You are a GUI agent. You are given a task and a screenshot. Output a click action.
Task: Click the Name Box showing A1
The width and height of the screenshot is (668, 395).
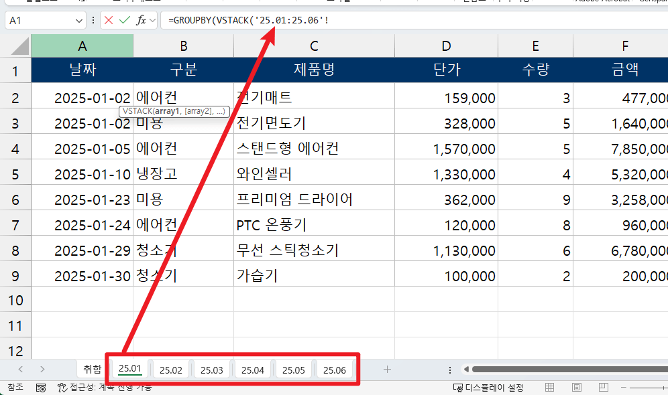(x=39, y=20)
